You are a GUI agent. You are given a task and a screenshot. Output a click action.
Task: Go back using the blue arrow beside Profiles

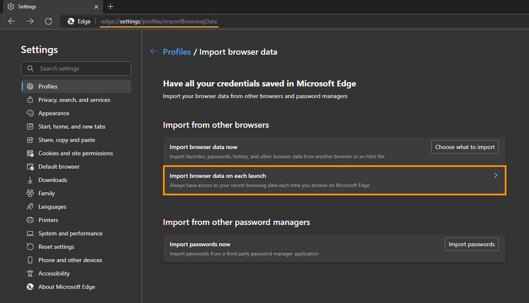click(154, 51)
